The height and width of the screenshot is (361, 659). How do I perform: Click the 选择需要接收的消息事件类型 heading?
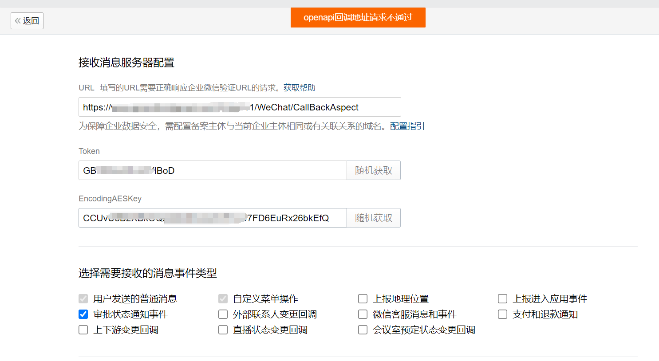pos(148,273)
